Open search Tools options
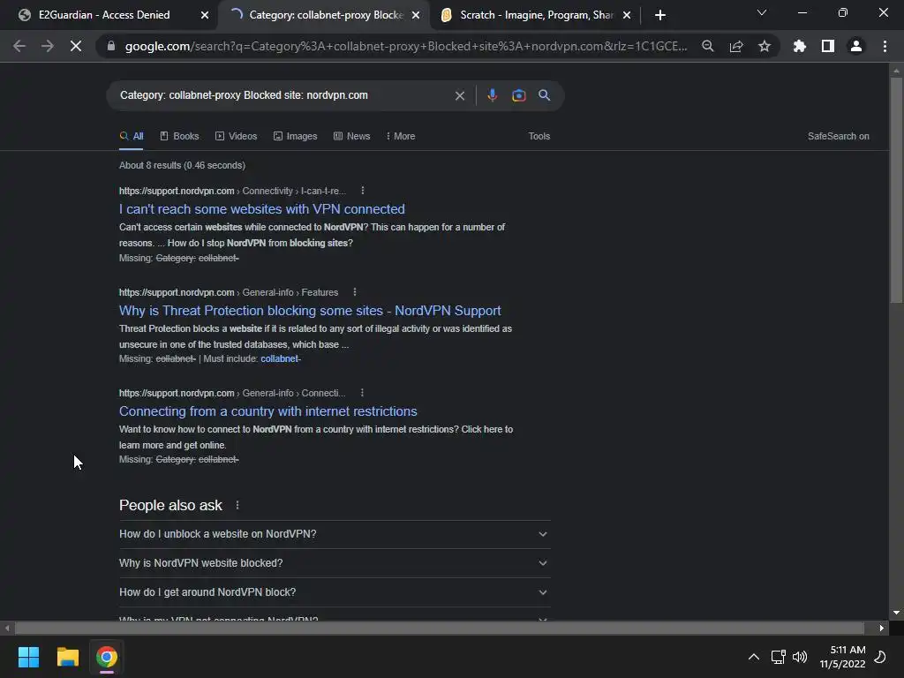Viewport: 904px width, 678px height. (539, 136)
